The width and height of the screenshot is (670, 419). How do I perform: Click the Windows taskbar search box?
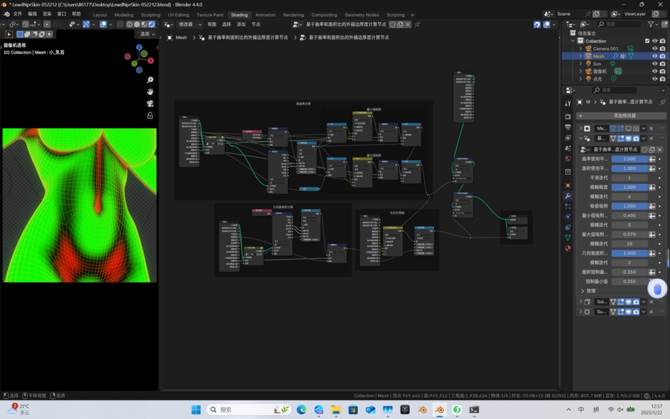(249, 409)
